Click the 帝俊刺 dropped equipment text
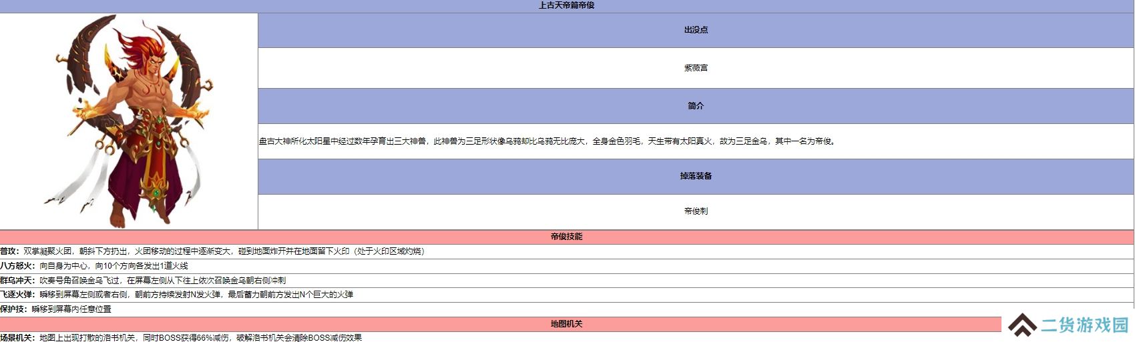 coord(696,211)
